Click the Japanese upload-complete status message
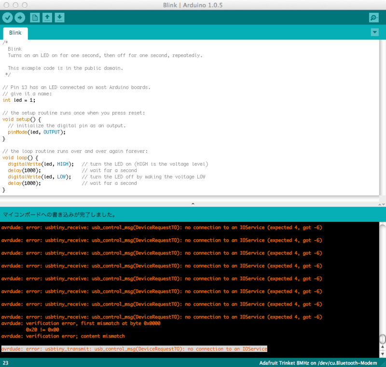 [59, 215]
